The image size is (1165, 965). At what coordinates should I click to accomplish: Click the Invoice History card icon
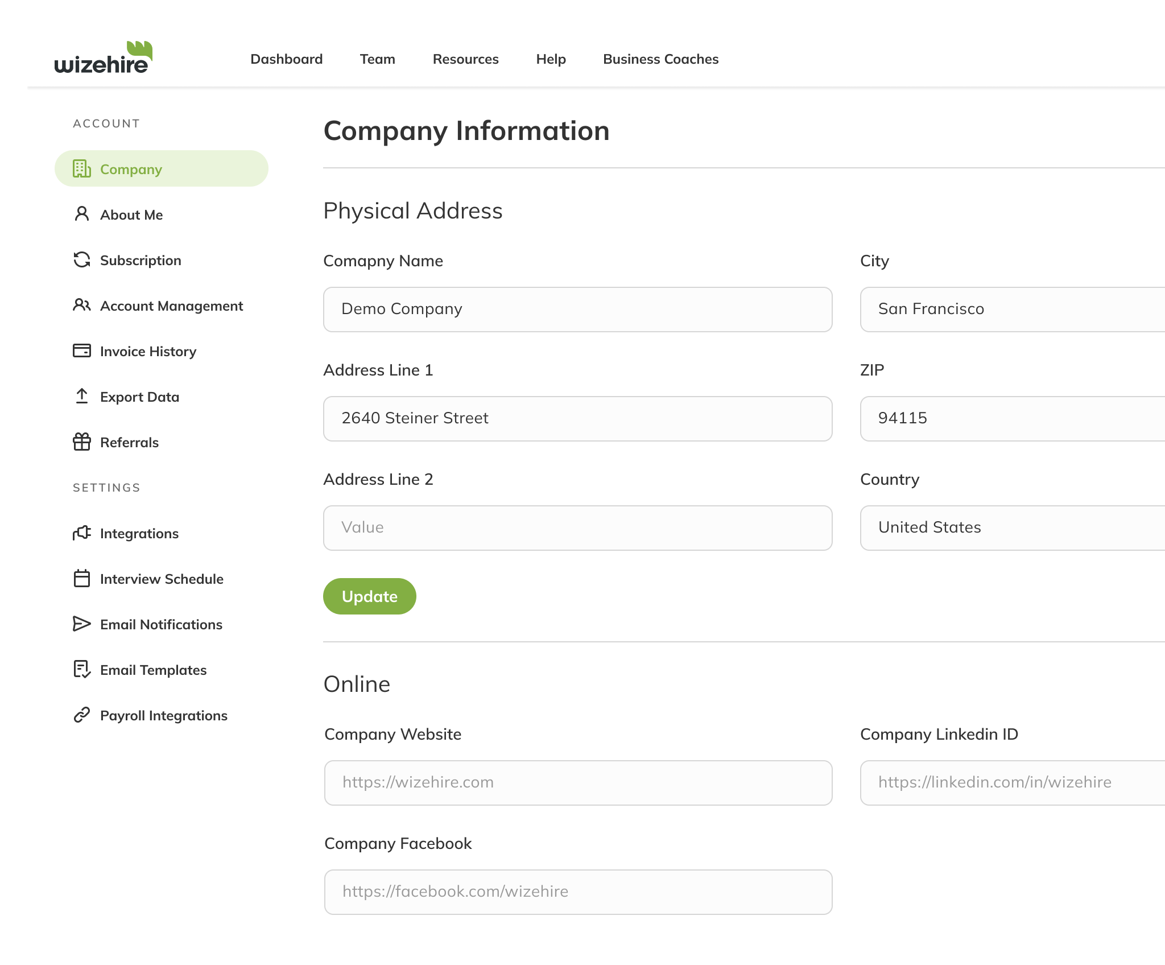[81, 350]
